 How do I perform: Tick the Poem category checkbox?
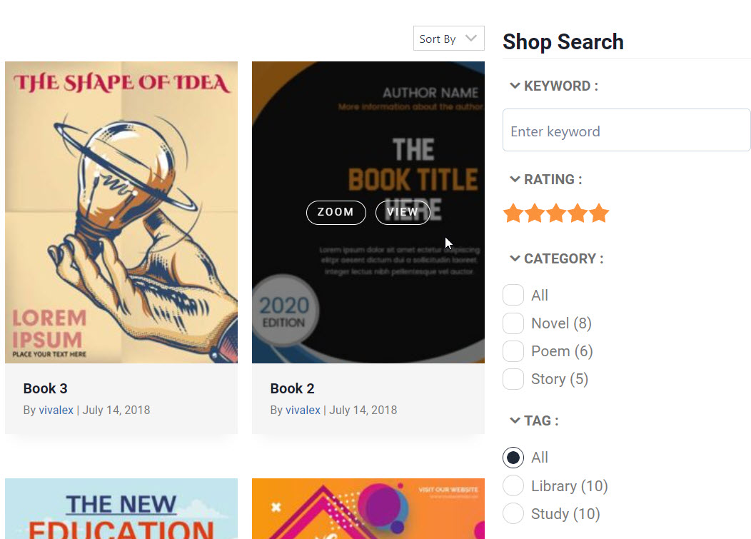[513, 351]
